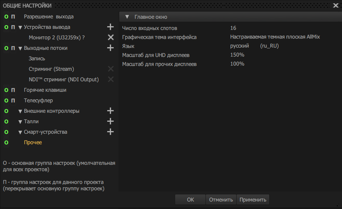Add a new external controller

coord(110,111)
